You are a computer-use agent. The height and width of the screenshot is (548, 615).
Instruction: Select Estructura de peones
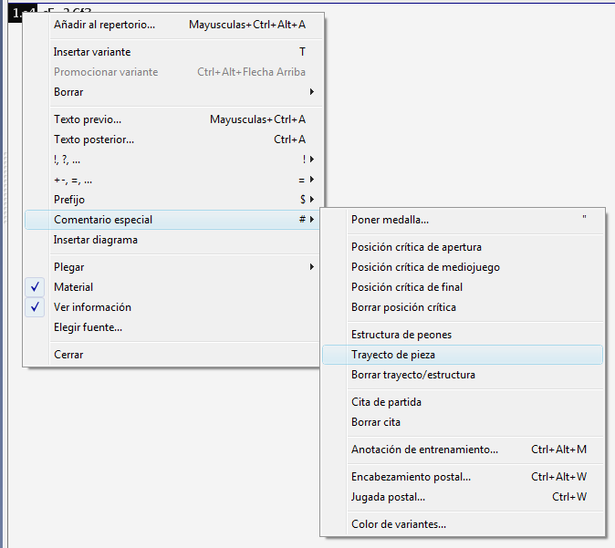click(x=463, y=335)
